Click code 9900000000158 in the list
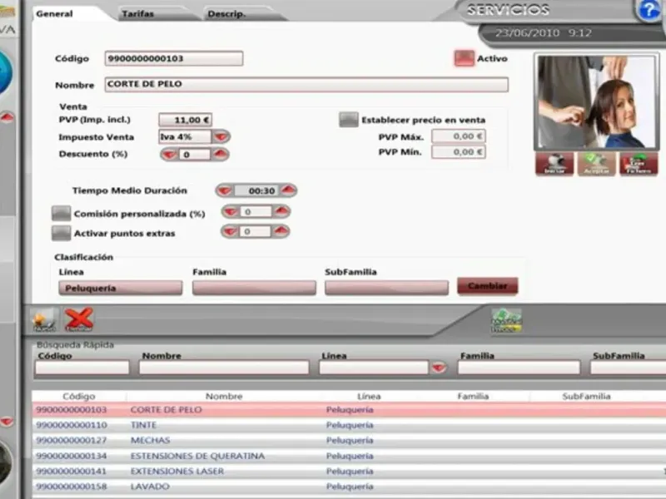This screenshot has width=666, height=499. coord(72,487)
